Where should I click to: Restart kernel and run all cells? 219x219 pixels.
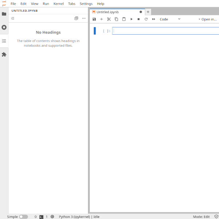pyautogui.click(x=154, y=19)
